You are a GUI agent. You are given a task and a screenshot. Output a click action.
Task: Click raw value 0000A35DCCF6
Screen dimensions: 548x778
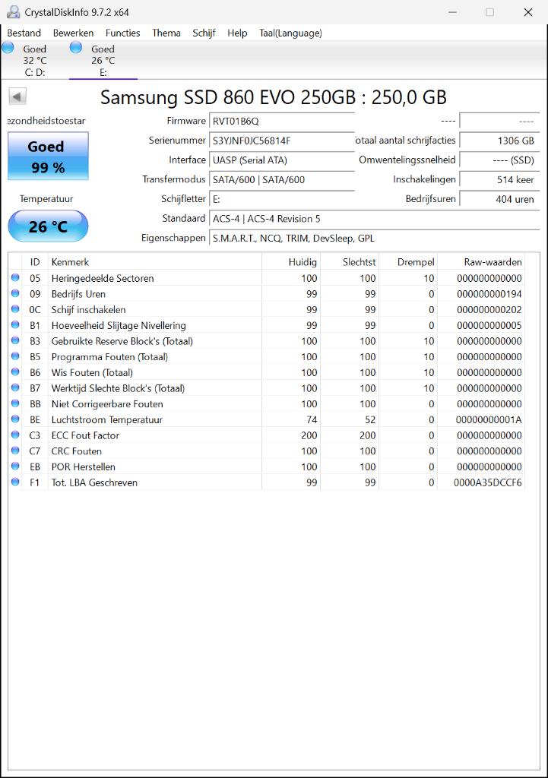488,482
